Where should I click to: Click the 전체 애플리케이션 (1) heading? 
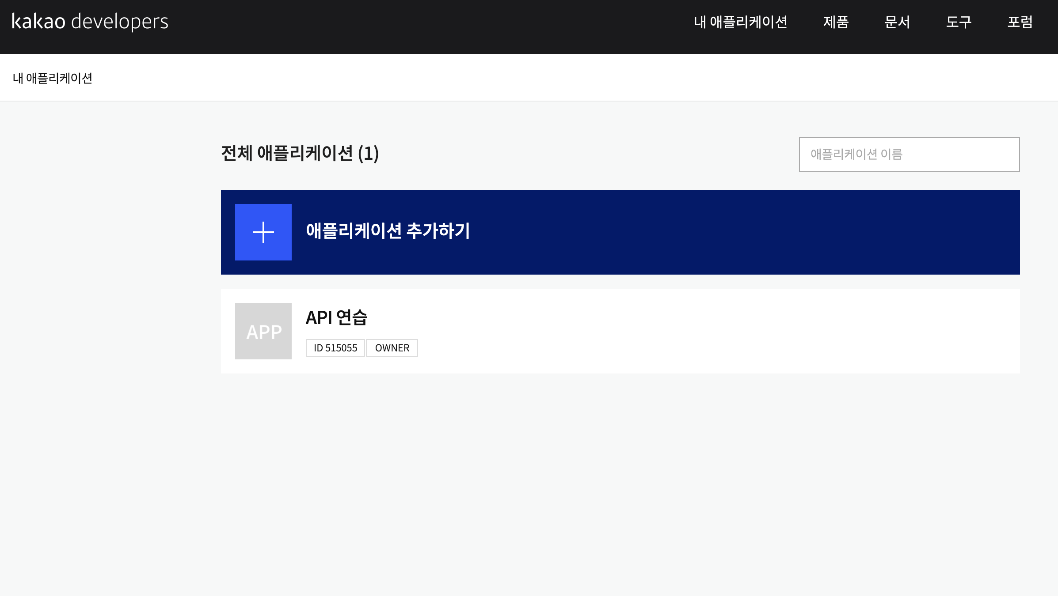pyautogui.click(x=300, y=153)
